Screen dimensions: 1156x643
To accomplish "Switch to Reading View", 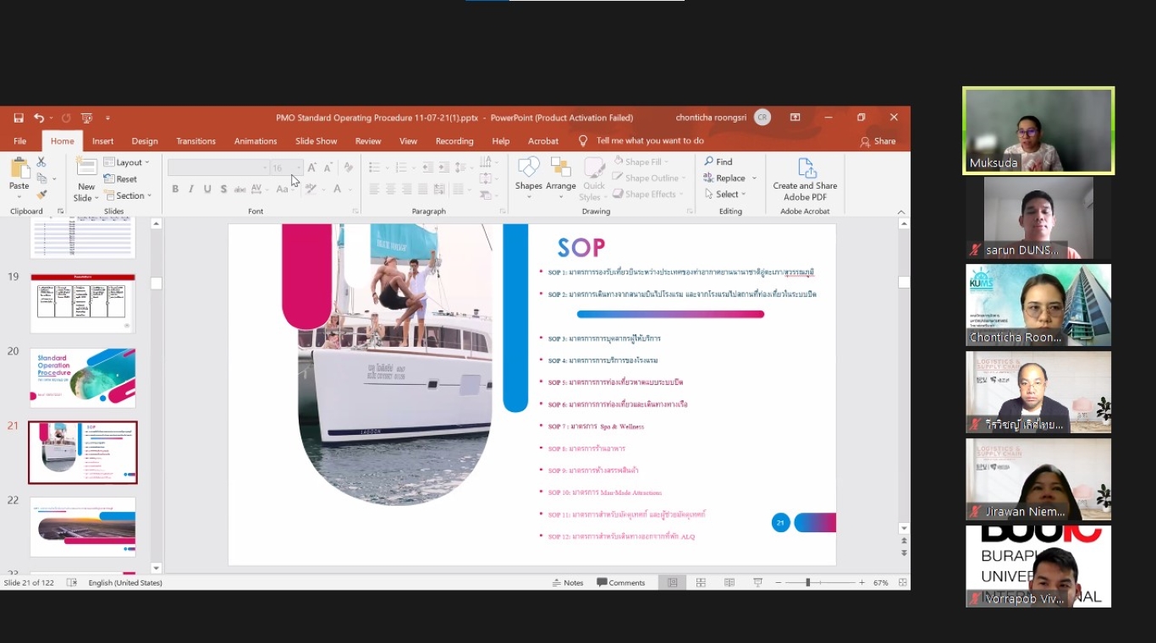I will coord(729,582).
